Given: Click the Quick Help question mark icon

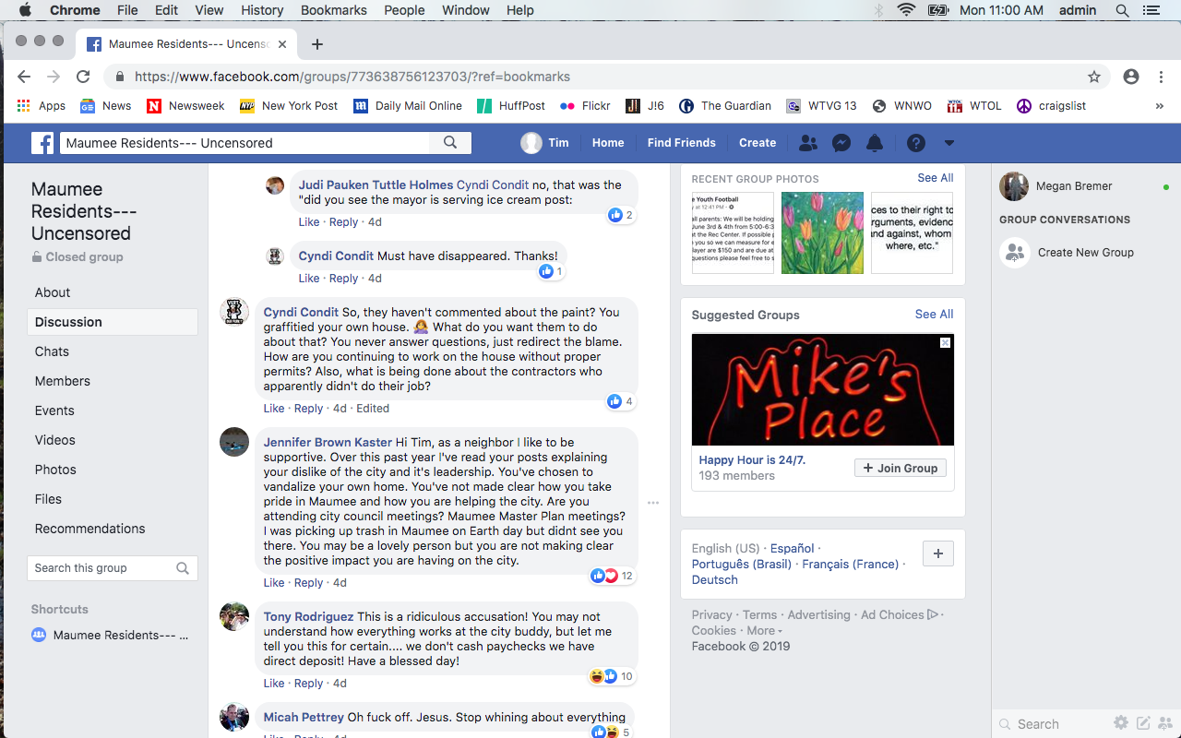Looking at the screenshot, I should tap(915, 143).
